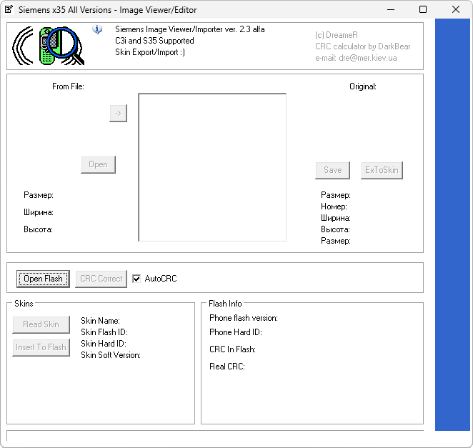Click the 'From File:' label
The image size is (473, 448).
[68, 86]
